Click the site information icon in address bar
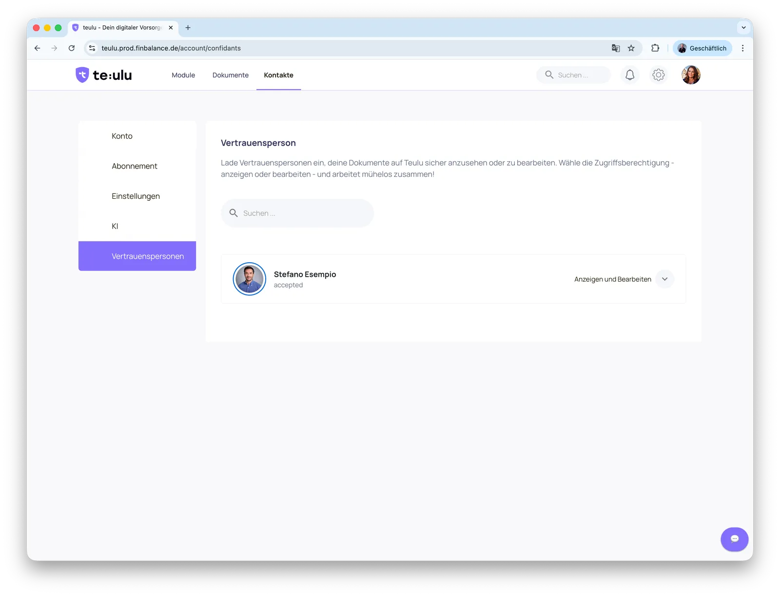780x596 pixels. point(92,48)
